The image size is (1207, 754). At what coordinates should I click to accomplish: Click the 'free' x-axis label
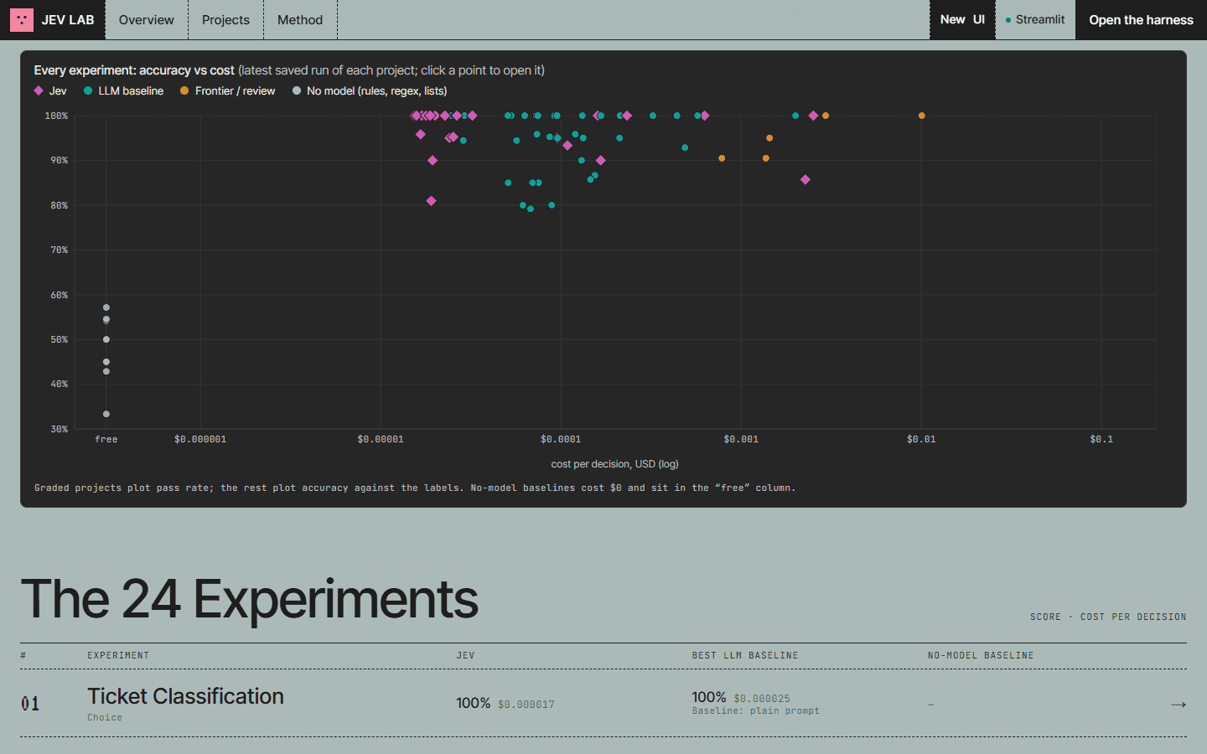(106, 439)
